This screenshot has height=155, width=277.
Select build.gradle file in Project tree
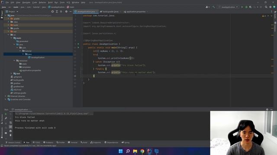[x=17, y=80]
